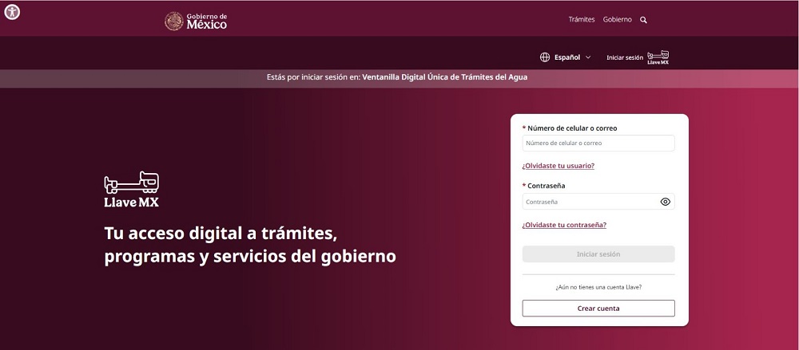Toggle password visibility eye icon

(665, 202)
